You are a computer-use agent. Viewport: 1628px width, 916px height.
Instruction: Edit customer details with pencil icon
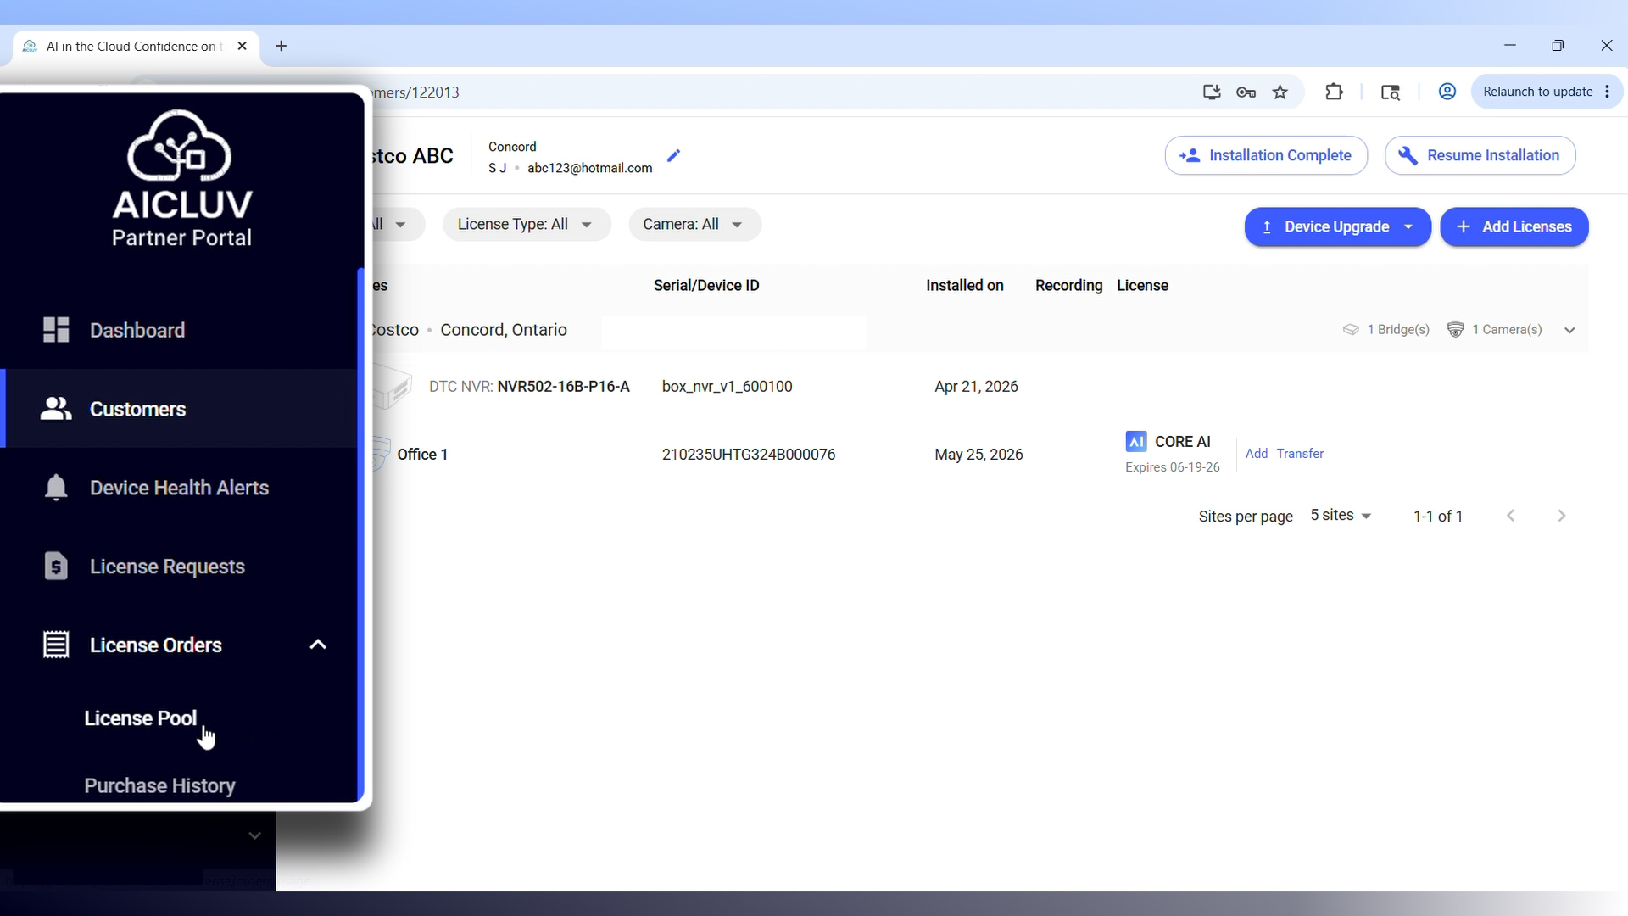(673, 156)
